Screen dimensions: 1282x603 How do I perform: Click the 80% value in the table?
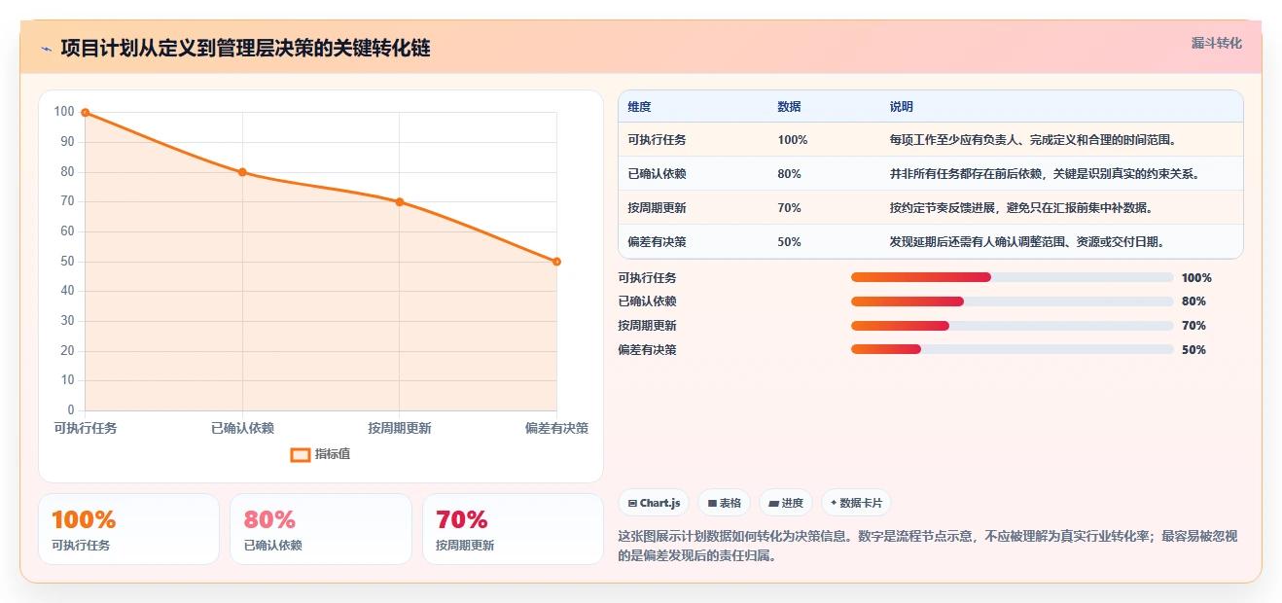coord(789,174)
